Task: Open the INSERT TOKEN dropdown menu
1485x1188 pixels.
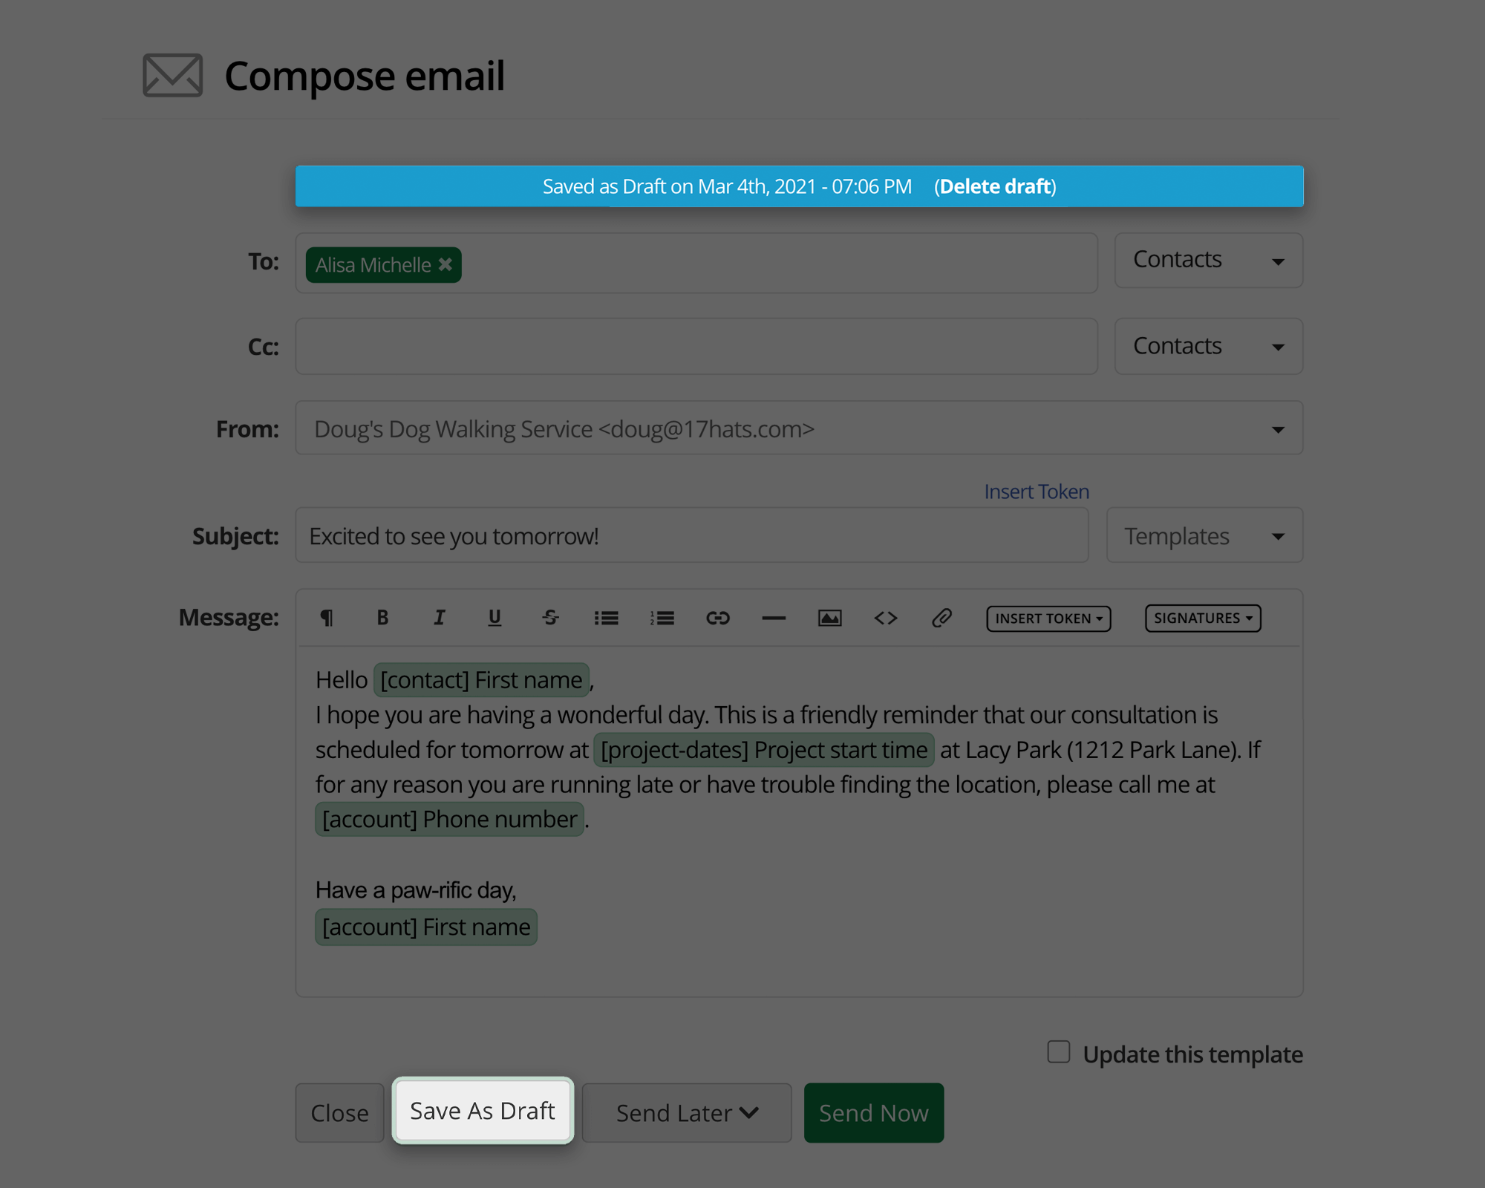Action: point(1048,617)
